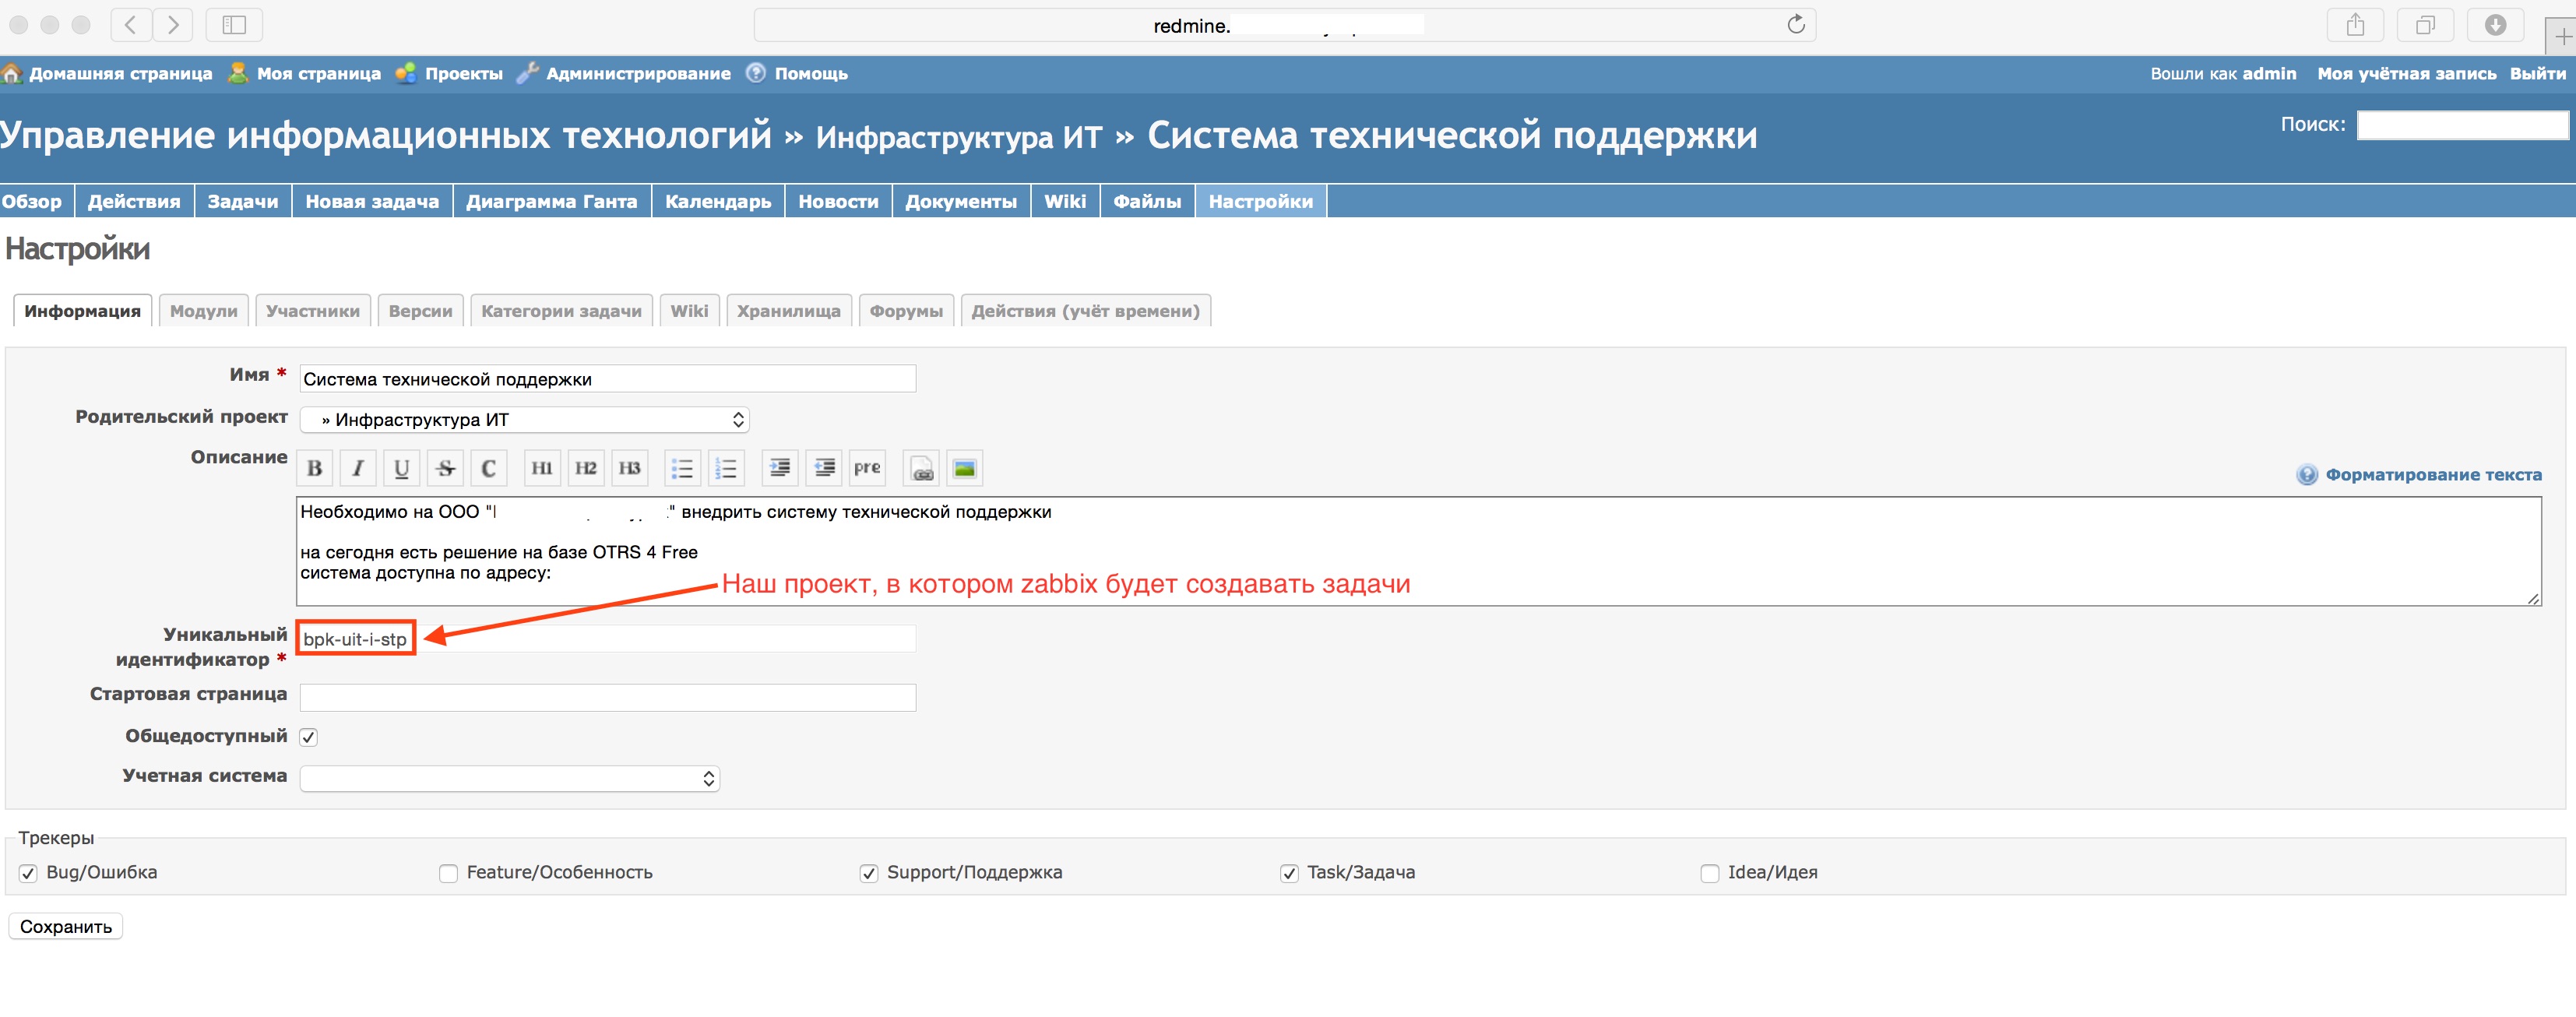
Task: Uncheck the Общедоступный checkbox
Action: point(309,738)
